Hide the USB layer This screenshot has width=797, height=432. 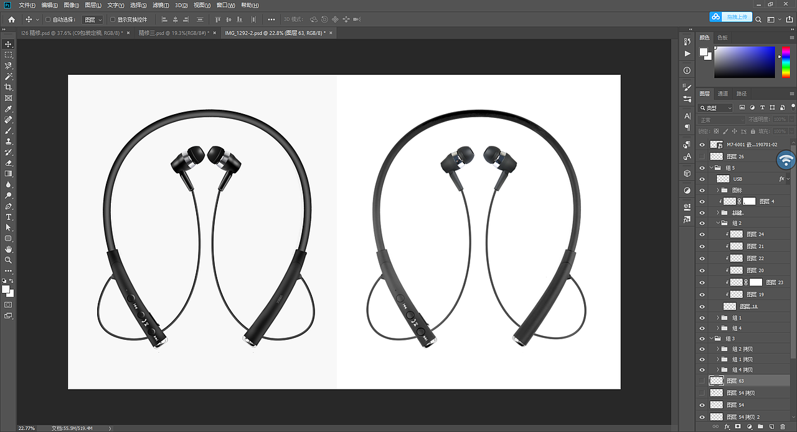click(x=702, y=179)
